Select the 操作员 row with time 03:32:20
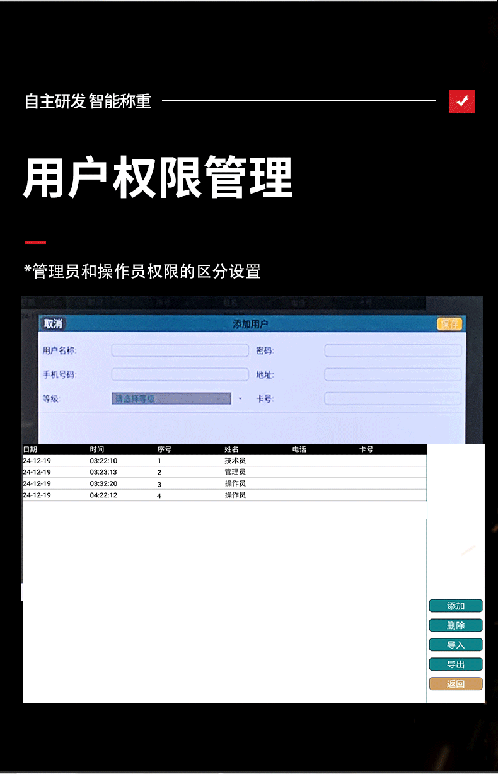This screenshot has height=774, width=498. point(224,483)
